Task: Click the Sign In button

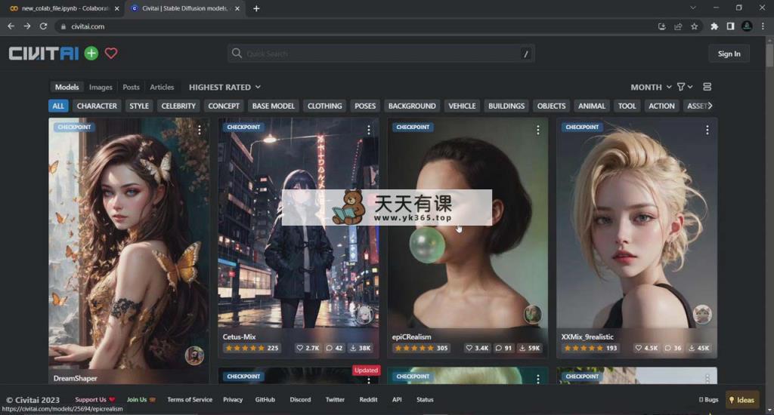Action: coord(729,54)
